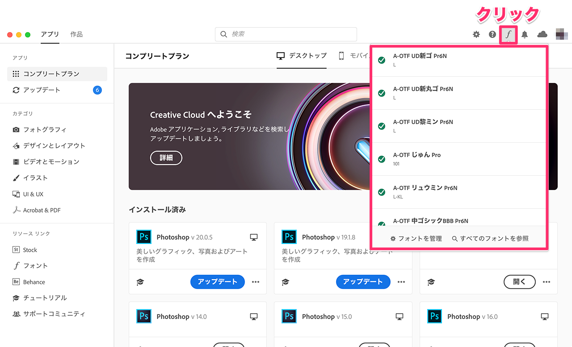Open Acrobat & PDF category
572x347 pixels.
(x=36, y=210)
